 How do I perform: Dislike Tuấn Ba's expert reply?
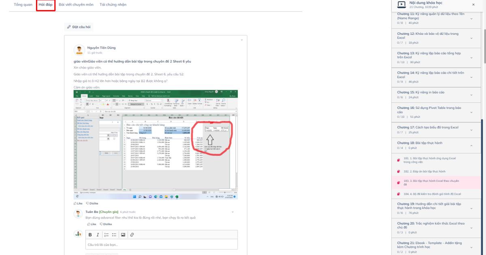[105, 224]
